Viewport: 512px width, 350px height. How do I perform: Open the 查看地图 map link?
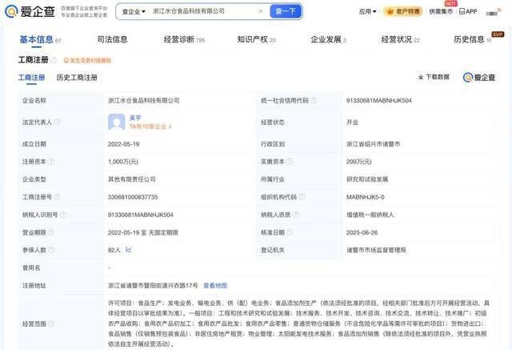click(x=215, y=285)
